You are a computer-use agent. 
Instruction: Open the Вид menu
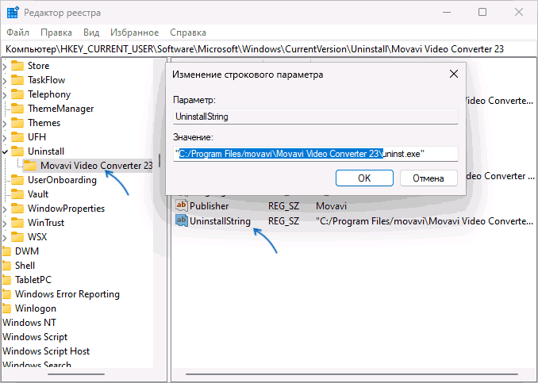[91, 33]
